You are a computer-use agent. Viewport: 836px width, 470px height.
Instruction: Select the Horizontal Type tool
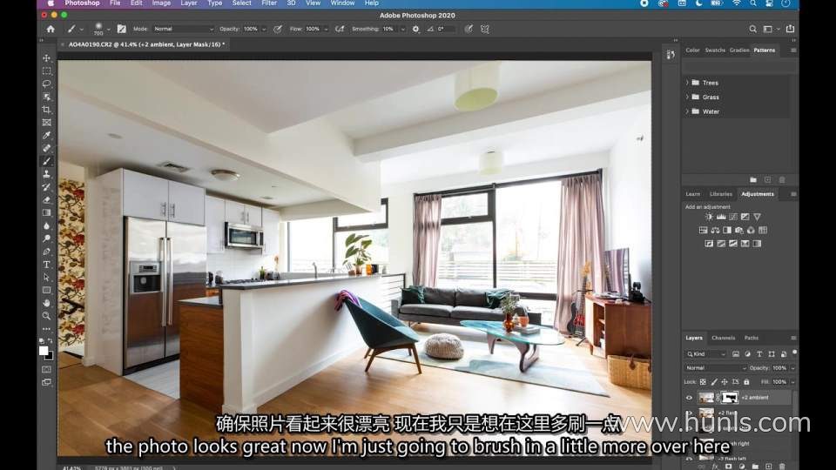tap(47, 265)
